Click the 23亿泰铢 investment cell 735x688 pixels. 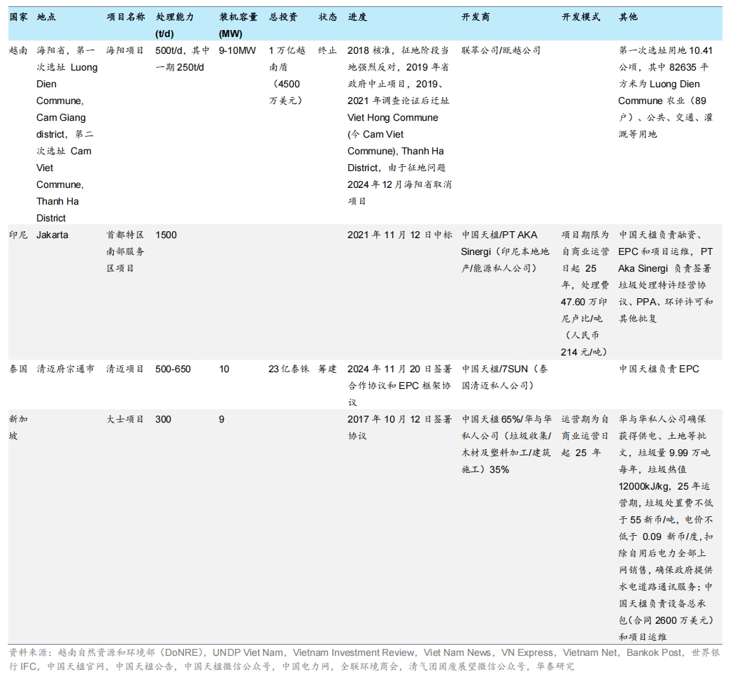point(289,369)
